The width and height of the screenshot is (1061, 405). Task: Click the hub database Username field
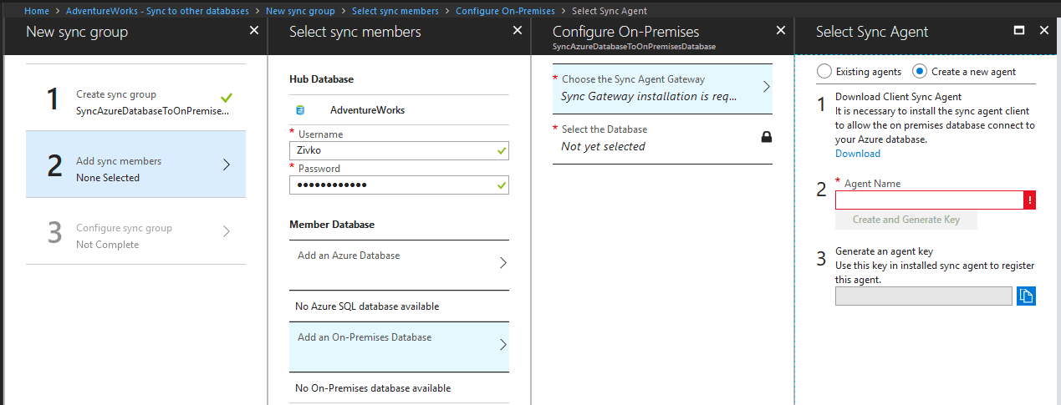point(393,150)
